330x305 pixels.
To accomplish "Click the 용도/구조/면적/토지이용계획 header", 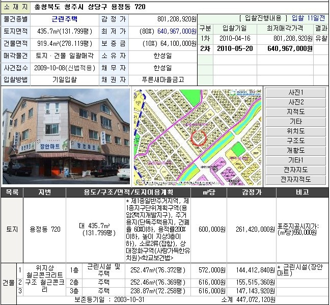I will point(128,192).
